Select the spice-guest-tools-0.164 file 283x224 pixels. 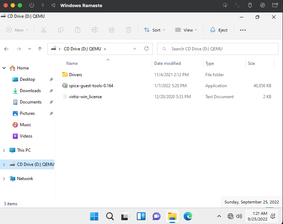click(91, 86)
